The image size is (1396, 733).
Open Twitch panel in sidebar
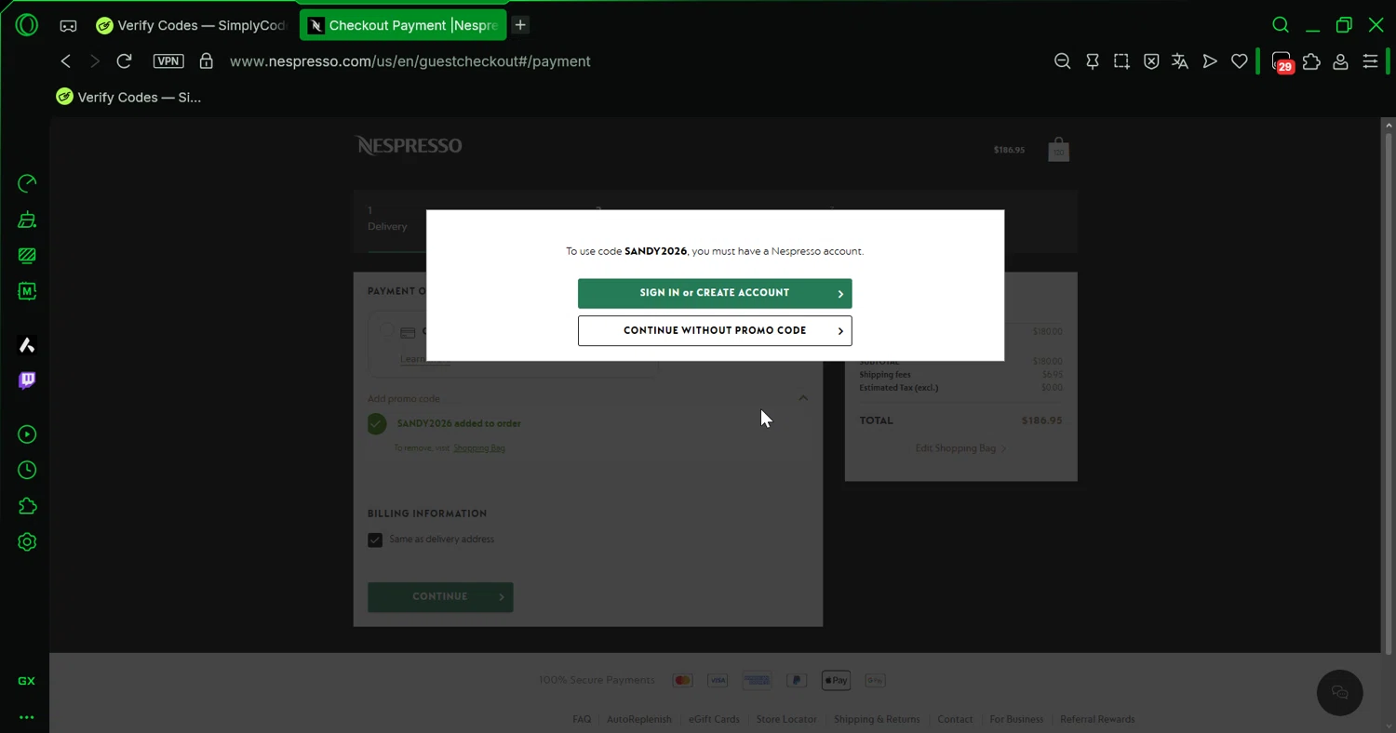(x=27, y=380)
